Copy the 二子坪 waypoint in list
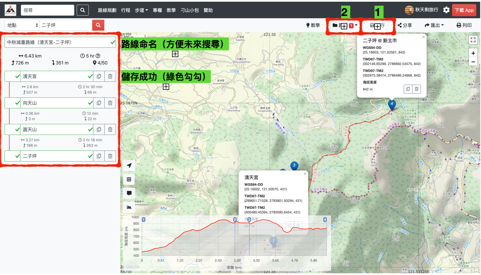The height and width of the screenshot is (275, 481). point(99,156)
